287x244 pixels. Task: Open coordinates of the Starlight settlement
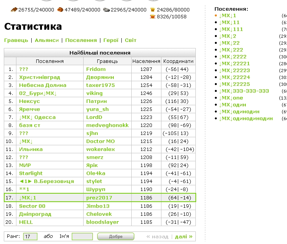click(179, 173)
